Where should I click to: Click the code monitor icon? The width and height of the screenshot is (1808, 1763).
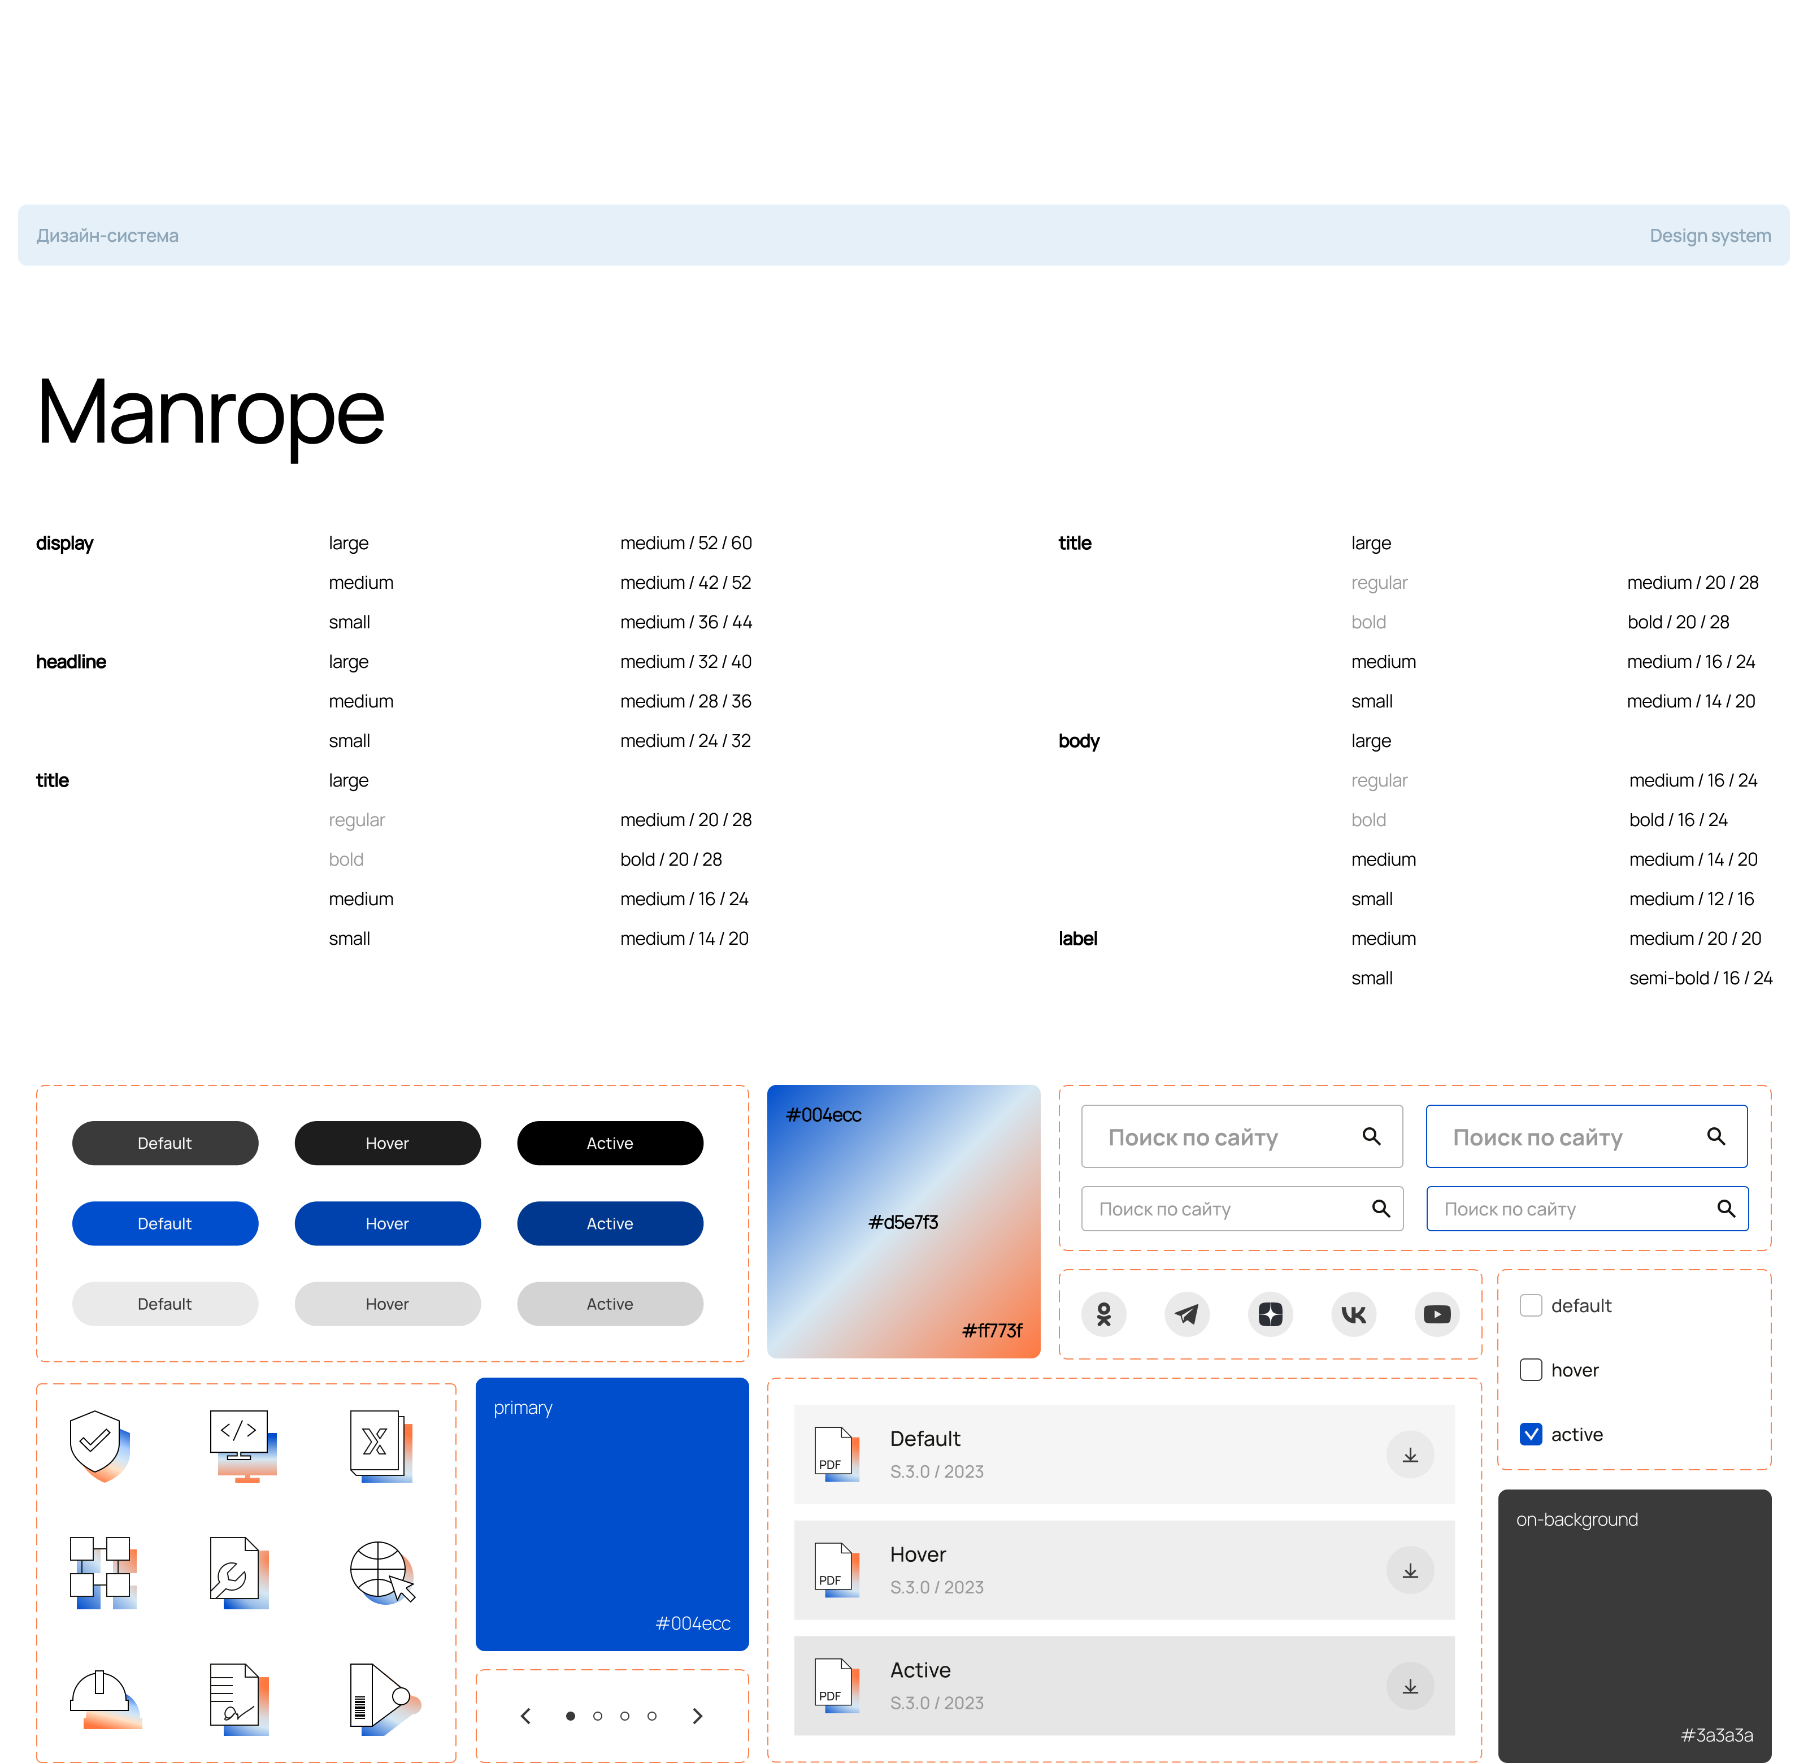(242, 1444)
